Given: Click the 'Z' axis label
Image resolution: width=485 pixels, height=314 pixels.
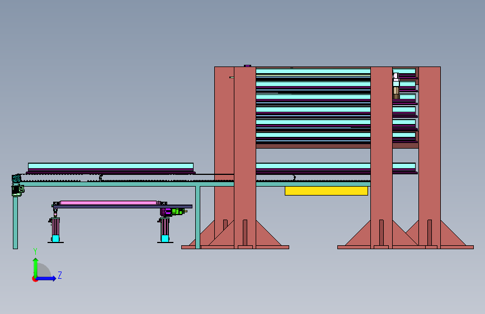Looking at the screenshot, I should click(x=60, y=275).
